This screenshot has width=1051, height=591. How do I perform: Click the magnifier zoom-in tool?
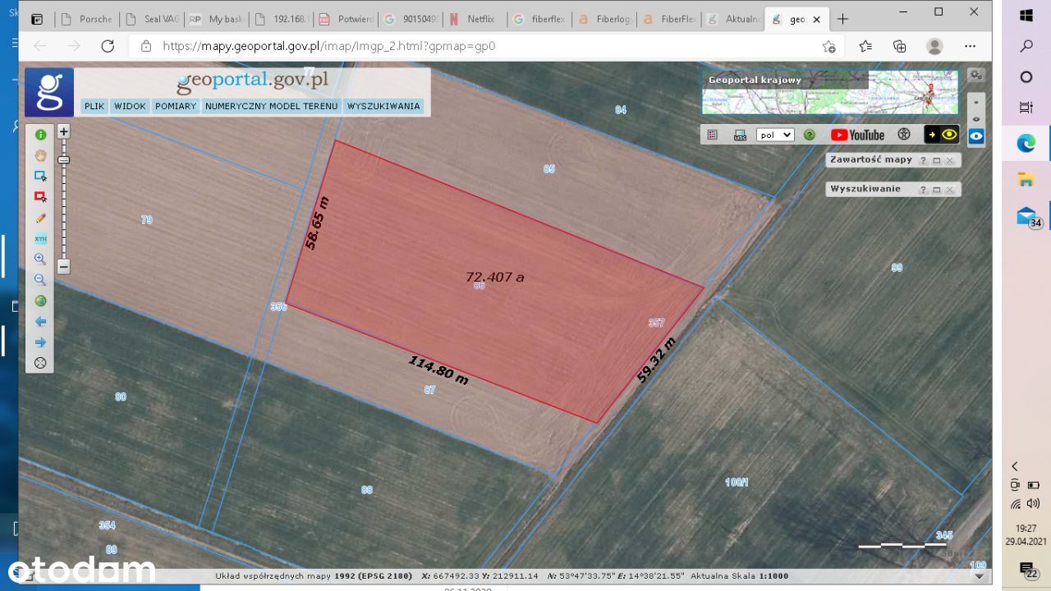[40, 259]
